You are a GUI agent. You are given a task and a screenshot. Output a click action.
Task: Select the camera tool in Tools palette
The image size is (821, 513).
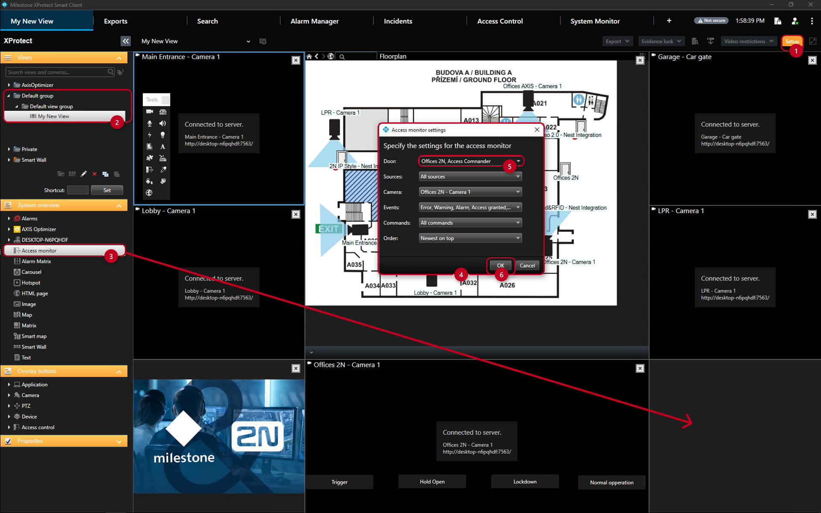(x=149, y=112)
